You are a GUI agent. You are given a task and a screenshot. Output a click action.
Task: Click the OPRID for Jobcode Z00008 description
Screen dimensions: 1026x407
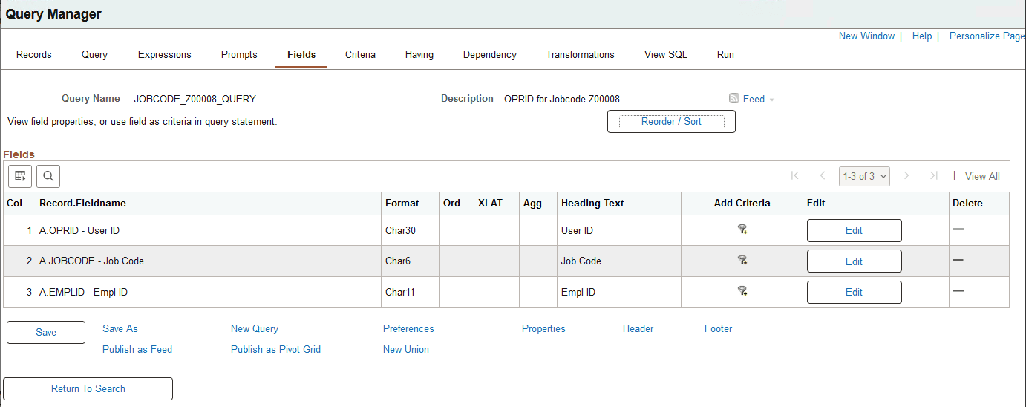point(562,99)
